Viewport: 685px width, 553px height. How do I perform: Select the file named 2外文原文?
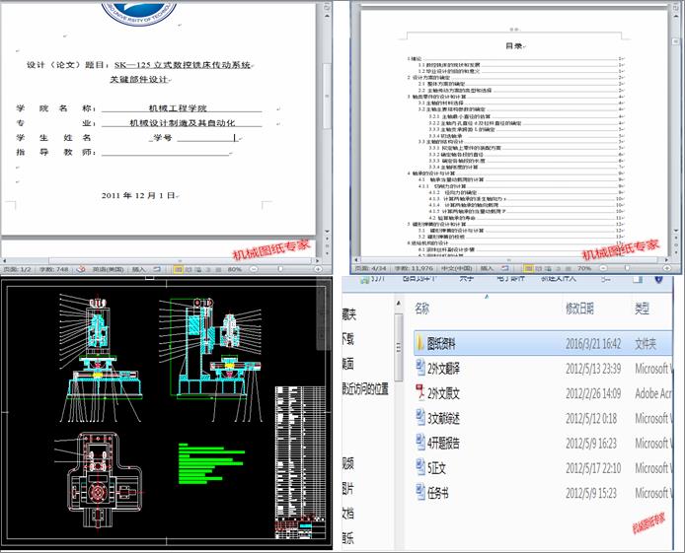click(443, 394)
